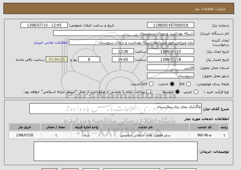Click the اطلاعات خدمات مورد نیاز heading

coord(207,119)
